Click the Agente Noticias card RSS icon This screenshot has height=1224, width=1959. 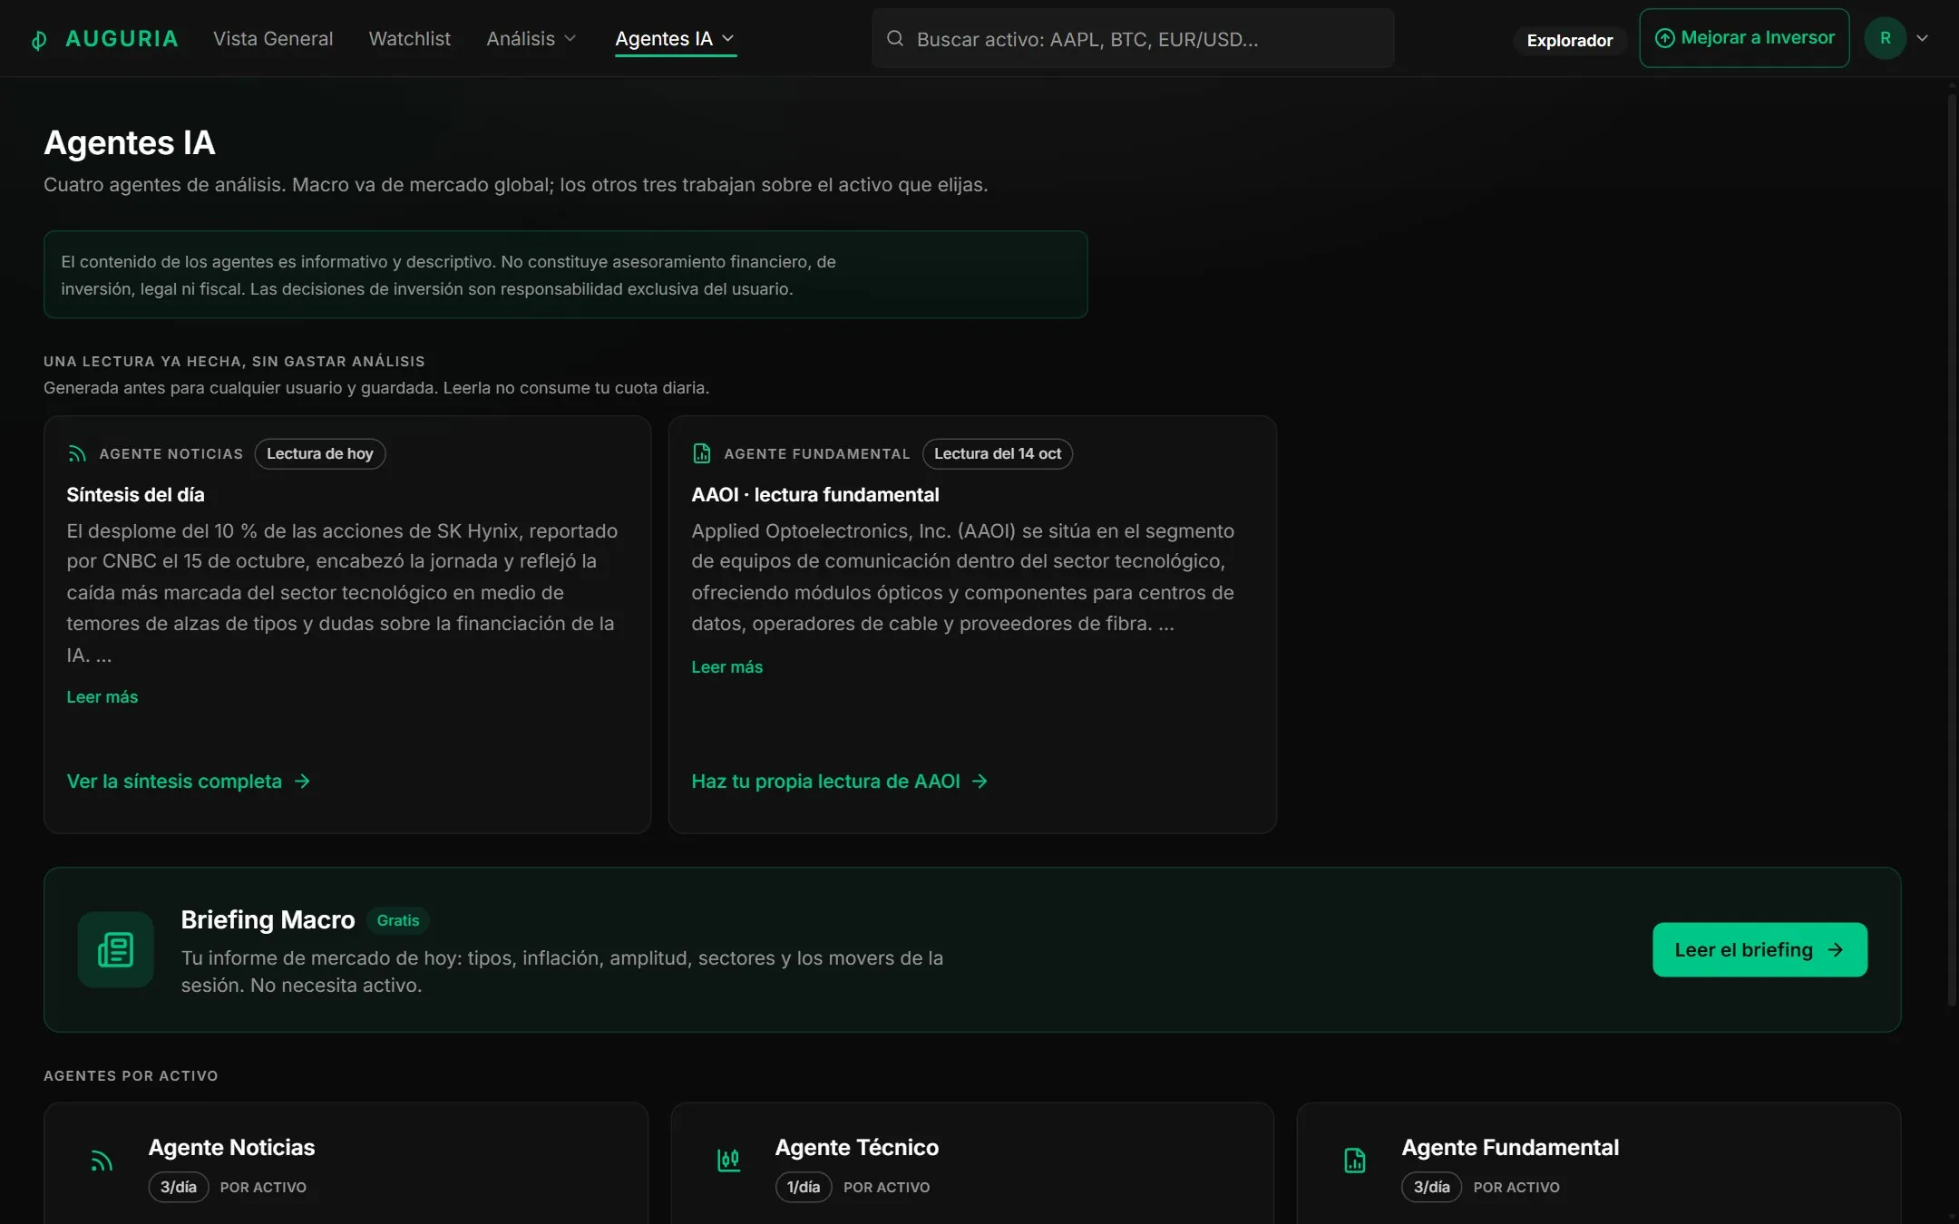[x=102, y=1161]
